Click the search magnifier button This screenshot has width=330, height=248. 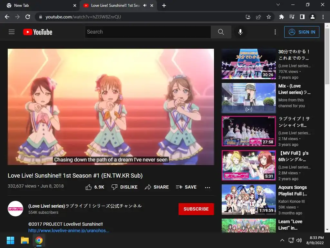[x=221, y=32]
